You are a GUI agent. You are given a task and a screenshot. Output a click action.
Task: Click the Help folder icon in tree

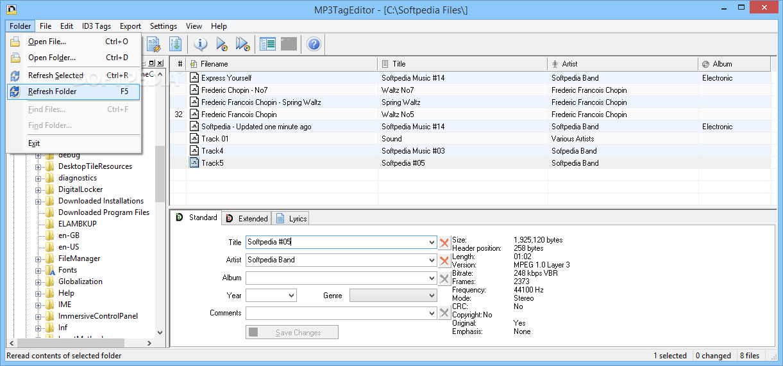pyautogui.click(x=50, y=293)
